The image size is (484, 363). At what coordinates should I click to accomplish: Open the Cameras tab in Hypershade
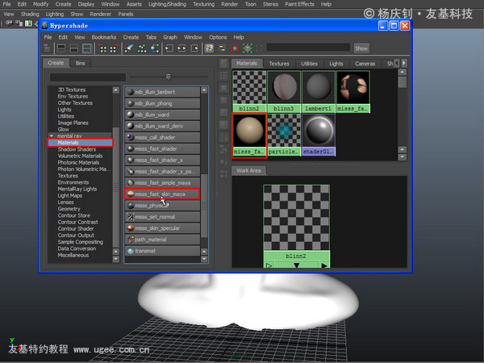[365, 64]
